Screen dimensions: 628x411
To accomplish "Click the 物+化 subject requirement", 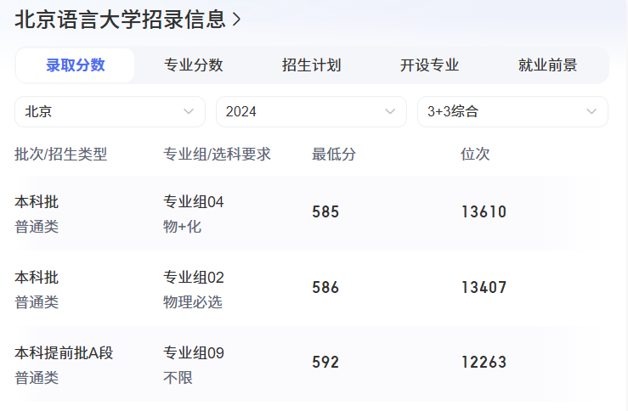I will 182,227.
